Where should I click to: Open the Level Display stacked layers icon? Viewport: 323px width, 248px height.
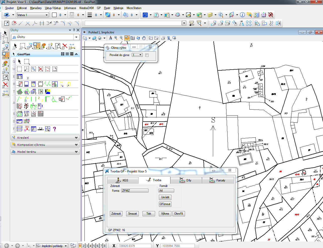tap(210, 15)
